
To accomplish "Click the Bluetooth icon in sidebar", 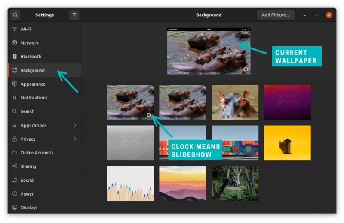I will point(15,56).
